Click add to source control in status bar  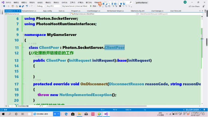[192, 110]
